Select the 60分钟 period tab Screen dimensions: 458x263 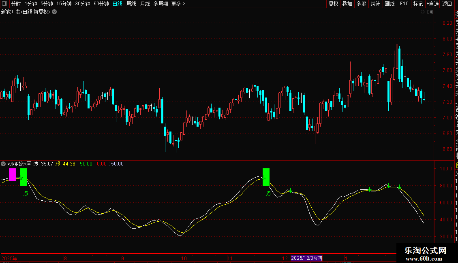click(101, 4)
